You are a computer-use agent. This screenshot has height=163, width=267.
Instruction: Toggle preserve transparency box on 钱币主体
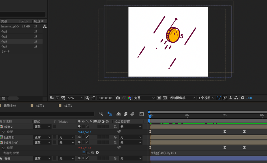[x=54, y=142]
